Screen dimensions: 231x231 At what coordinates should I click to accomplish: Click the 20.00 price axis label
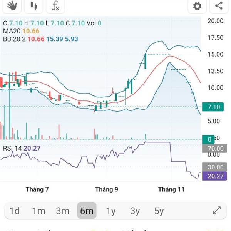pos(215,21)
